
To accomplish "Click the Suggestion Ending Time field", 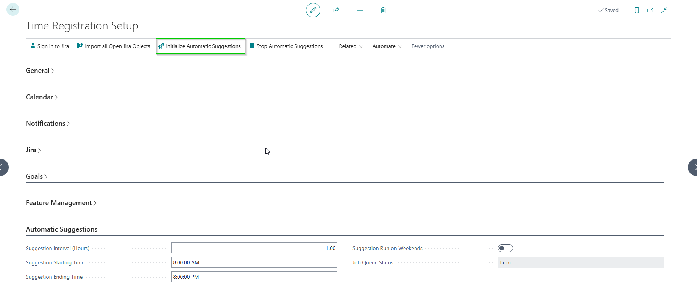I will [x=254, y=277].
